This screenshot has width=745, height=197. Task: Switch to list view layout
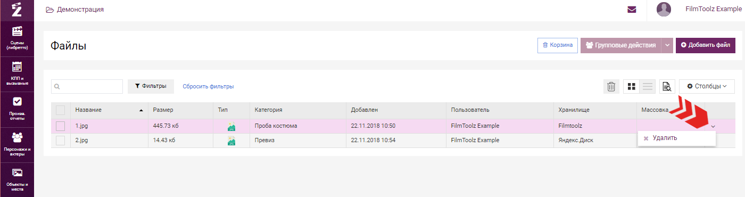648,86
